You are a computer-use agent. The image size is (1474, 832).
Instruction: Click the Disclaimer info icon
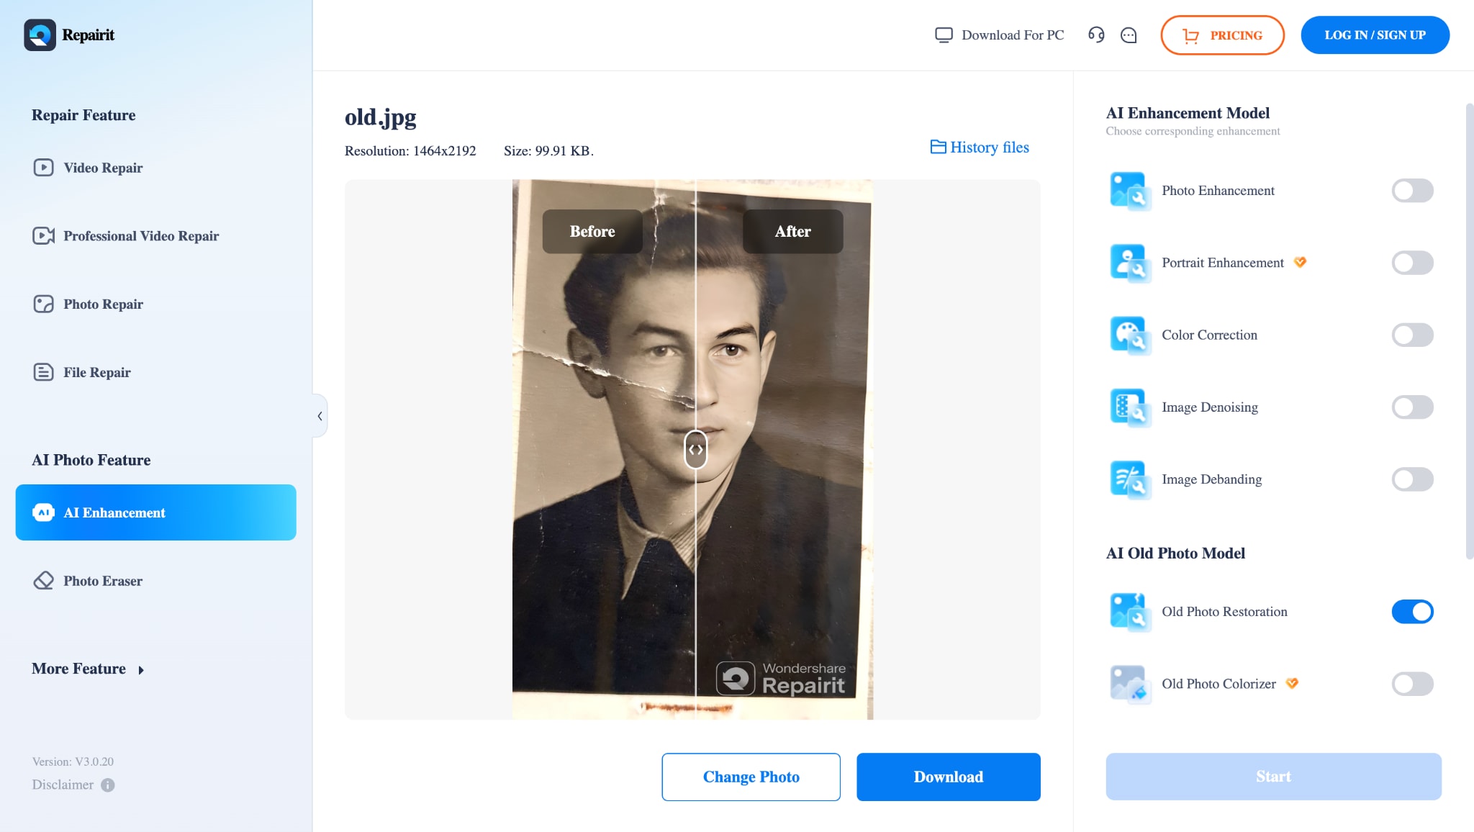point(108,785)
